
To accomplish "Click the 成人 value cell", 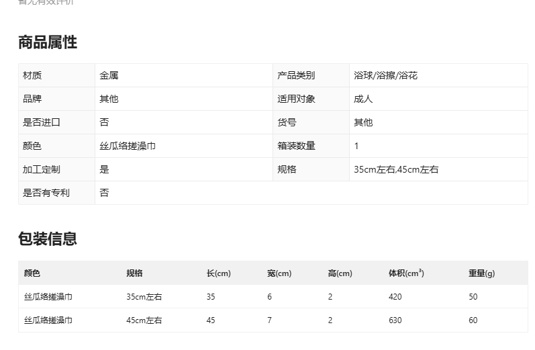I will click(x=363, y=99).
